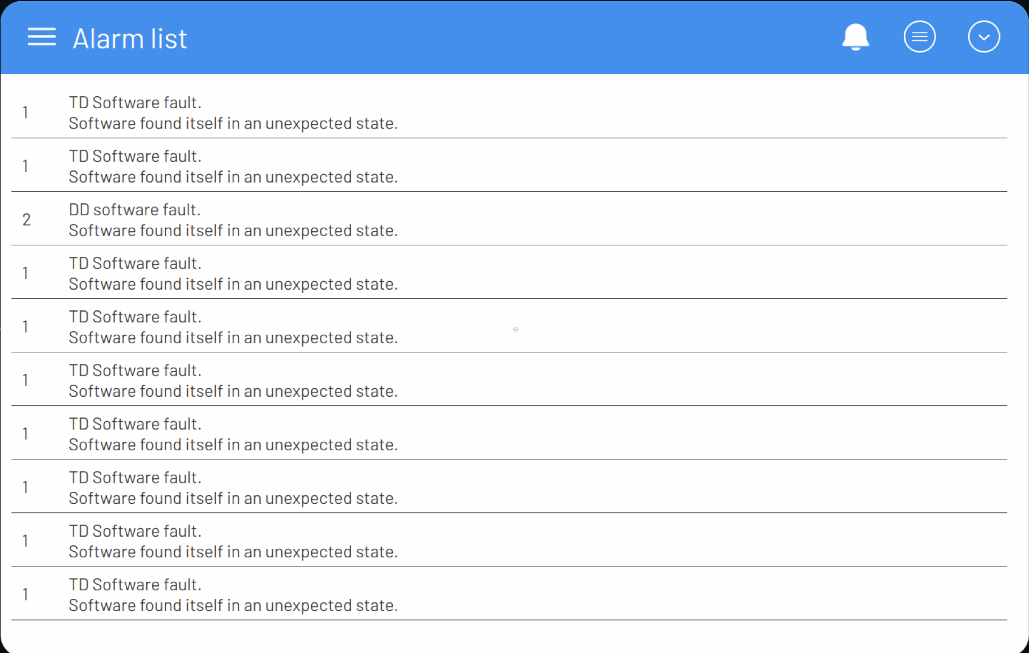This screenshot has width=1029, height=653.
Task: Select the sixth alarm in the list
Action: coord(135,371)
